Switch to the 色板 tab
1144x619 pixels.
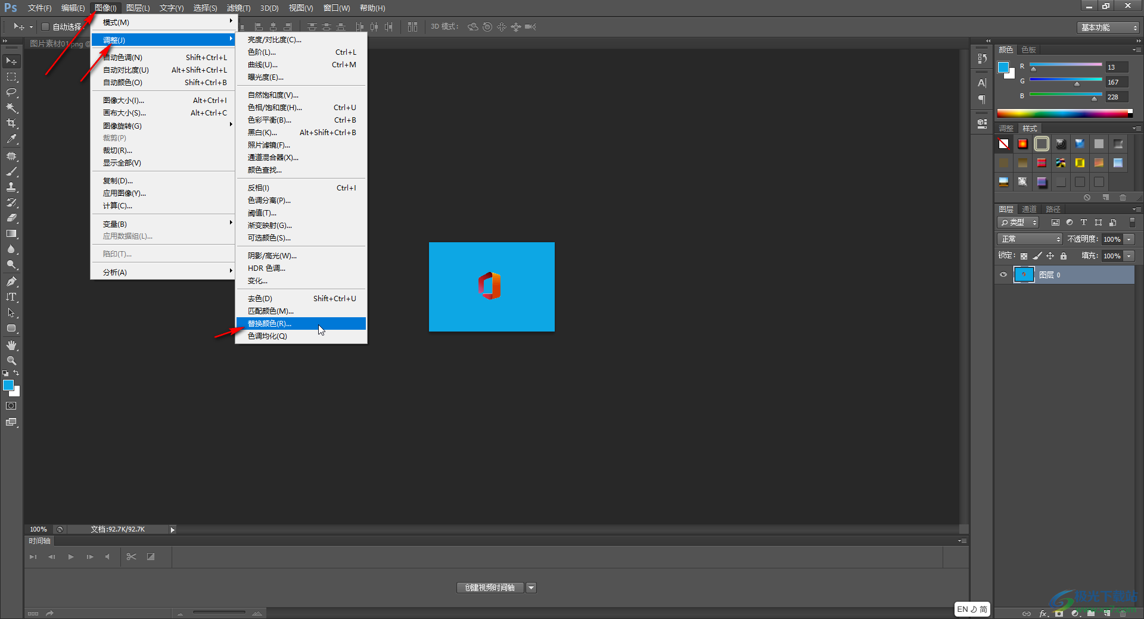coord(1029,49)
